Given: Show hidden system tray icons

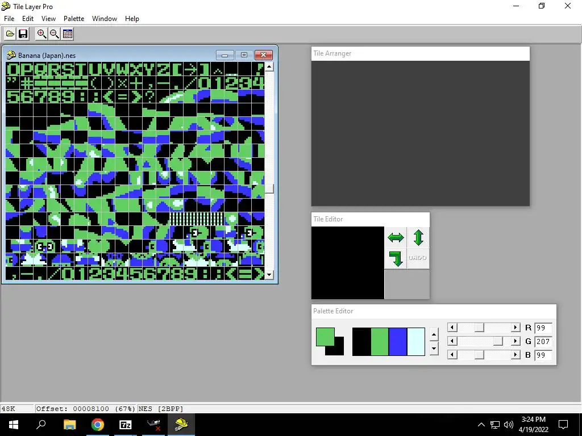Looking at the screenshot, I should tap(481, 425).
